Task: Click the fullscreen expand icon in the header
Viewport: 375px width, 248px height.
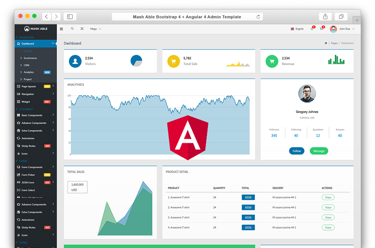Action: tap(82, 28)
